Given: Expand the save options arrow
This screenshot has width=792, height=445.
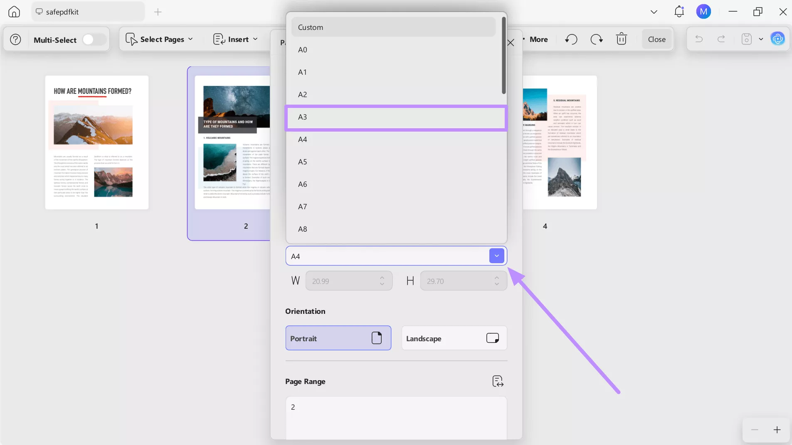Looking at the screenshot, I should coord(761,39).
